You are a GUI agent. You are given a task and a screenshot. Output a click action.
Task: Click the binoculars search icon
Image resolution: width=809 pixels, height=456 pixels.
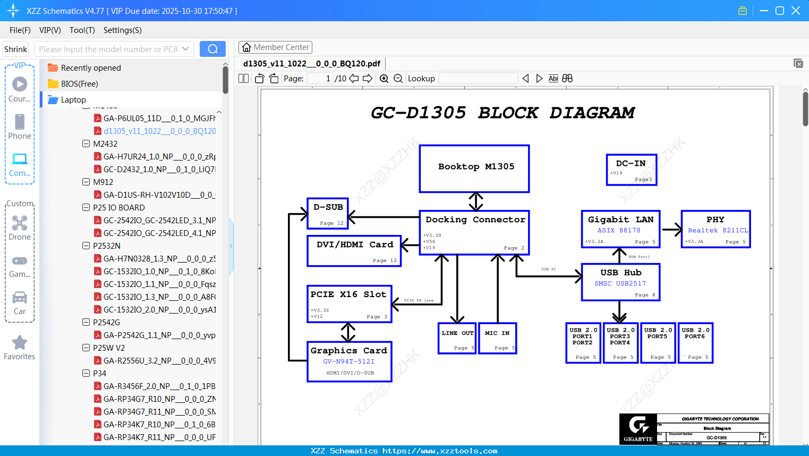(567, 79)
